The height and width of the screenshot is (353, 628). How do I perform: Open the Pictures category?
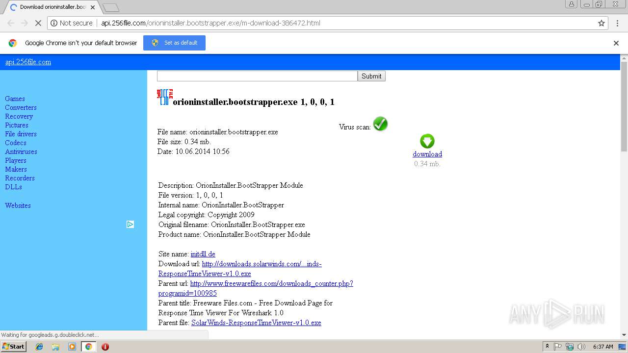[17, 125]
